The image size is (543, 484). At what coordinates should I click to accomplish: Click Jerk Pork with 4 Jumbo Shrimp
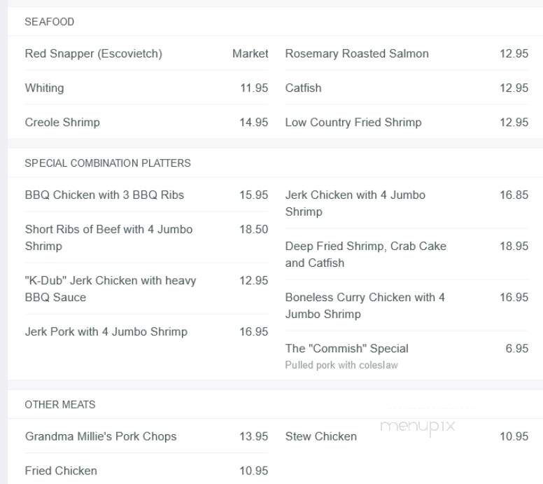(106, 332)
